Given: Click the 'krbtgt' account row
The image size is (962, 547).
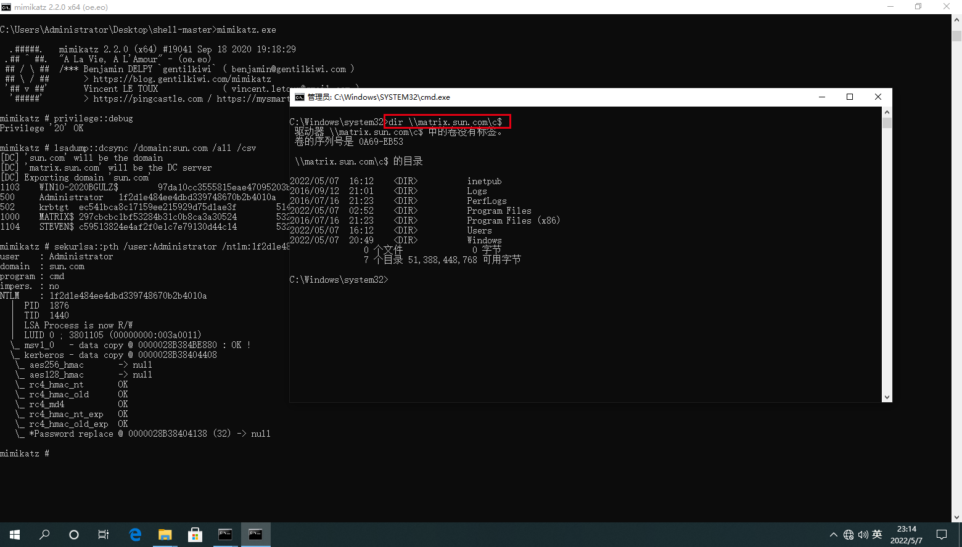Looking at the screenshot, I should [145, 207].
